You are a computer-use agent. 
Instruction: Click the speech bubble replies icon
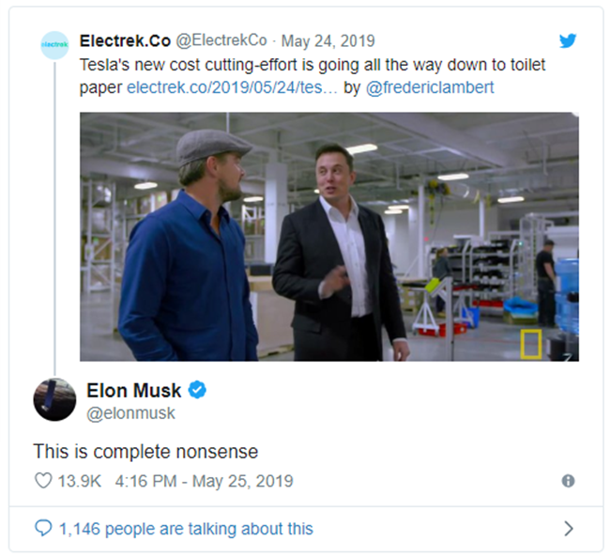tap(43, 529)
